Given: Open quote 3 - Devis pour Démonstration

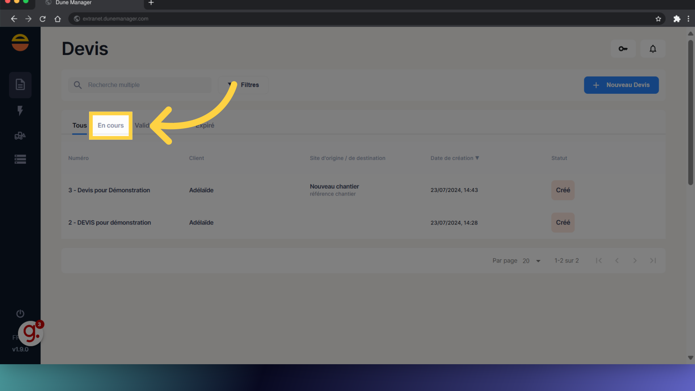Looking at the screenshot, I should coord(109,190).
